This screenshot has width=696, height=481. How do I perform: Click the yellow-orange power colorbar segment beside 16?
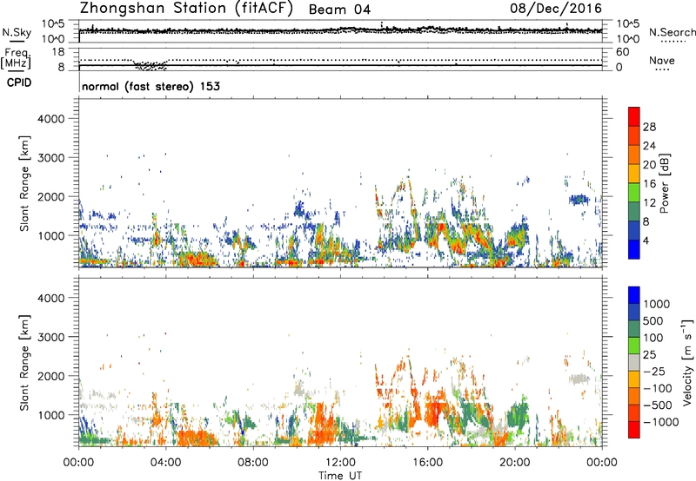click(x=634, y=173)
